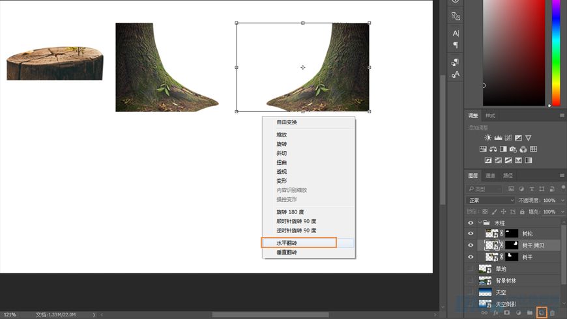The height and width of the screenshot is (319, 567).
Task: Open the 填充 fill dropdown arrow
Action: (562, 212)
